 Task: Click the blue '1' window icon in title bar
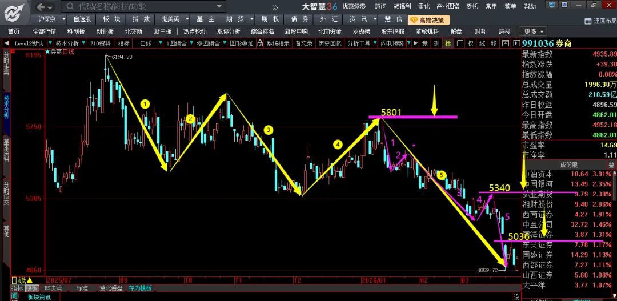coord(552,4)
